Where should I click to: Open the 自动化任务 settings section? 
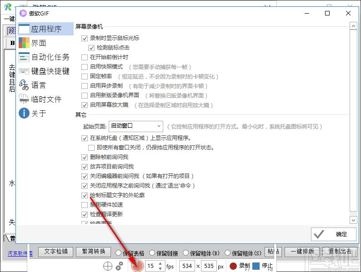[x=45, y=57]
